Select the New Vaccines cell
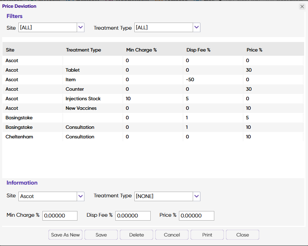Image resolution: width=308 pixels, height=246 pixels. click(x=93, y=108)
